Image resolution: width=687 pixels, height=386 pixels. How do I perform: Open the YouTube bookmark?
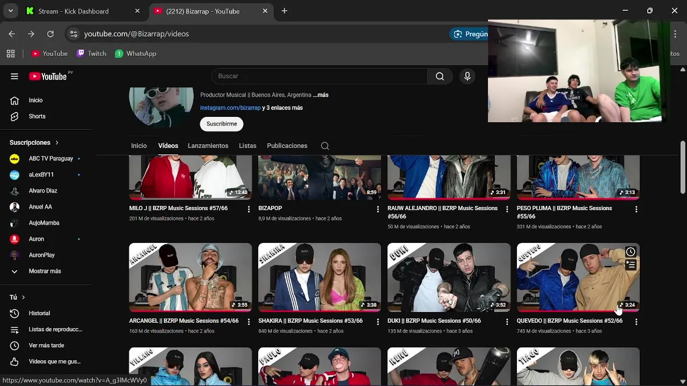tap(49, 54)
